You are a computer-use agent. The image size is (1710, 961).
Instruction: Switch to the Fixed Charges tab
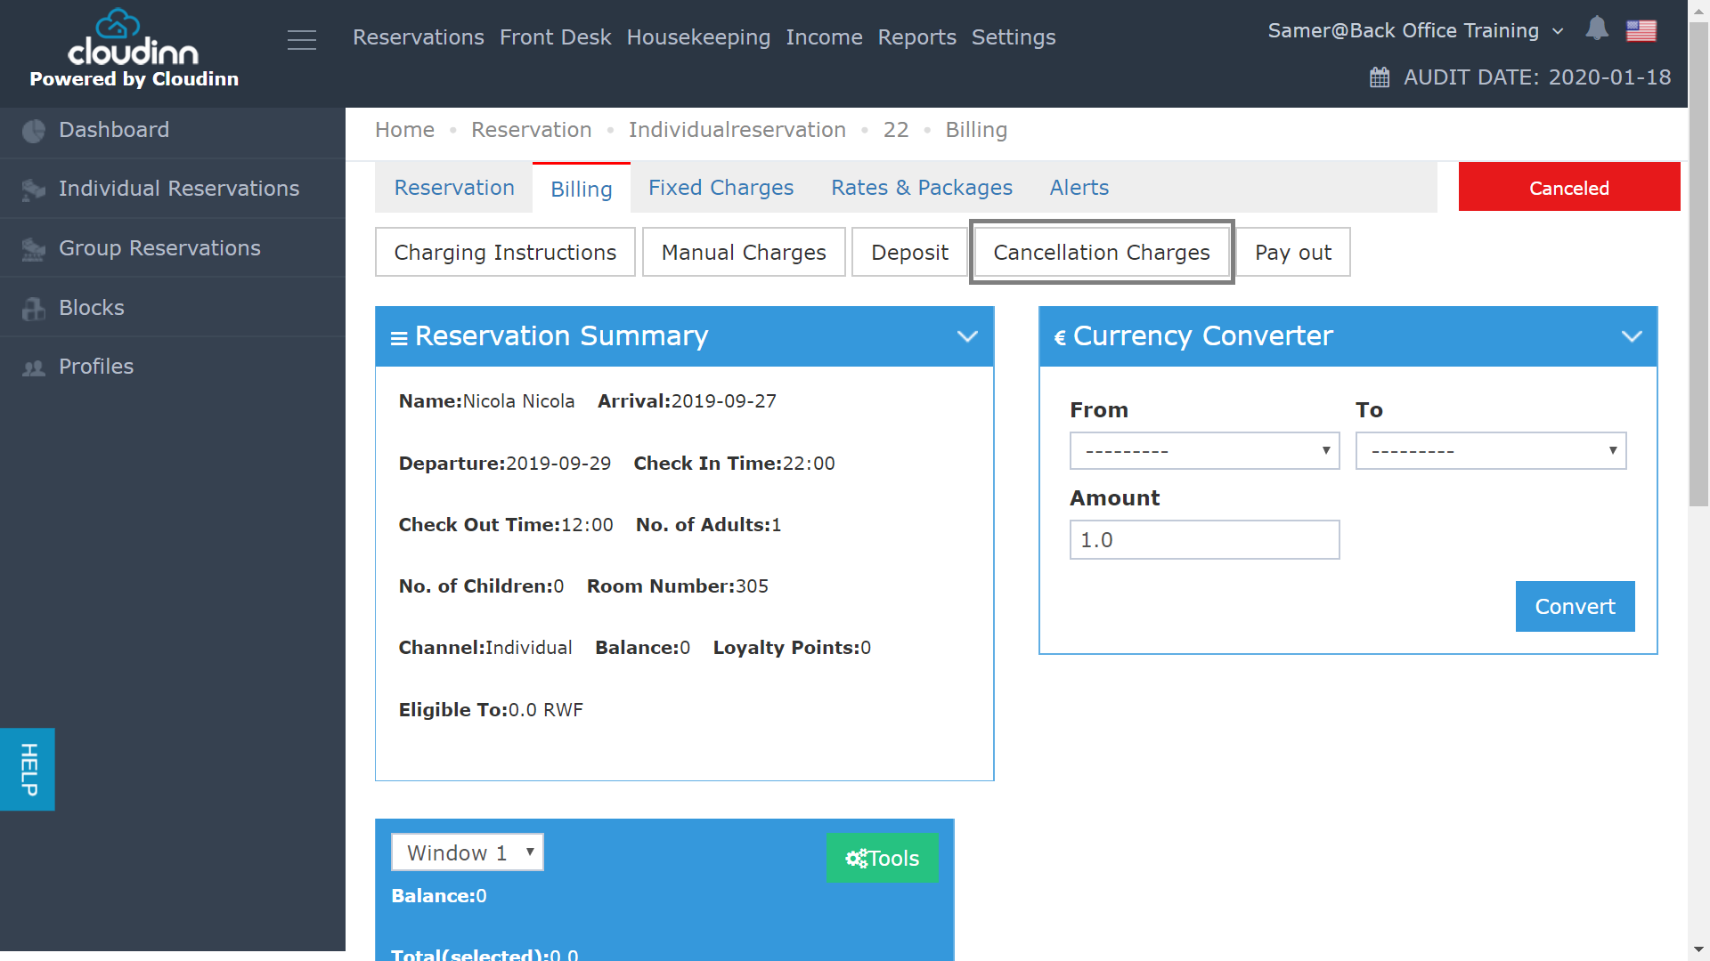(721, 188)
